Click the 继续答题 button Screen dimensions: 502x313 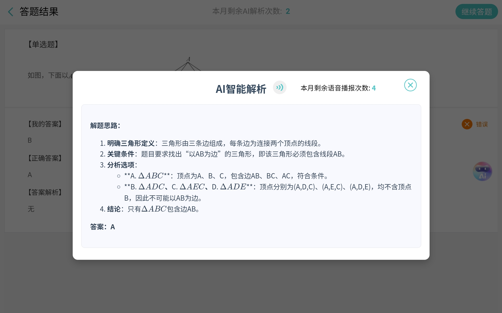[476, 12]
